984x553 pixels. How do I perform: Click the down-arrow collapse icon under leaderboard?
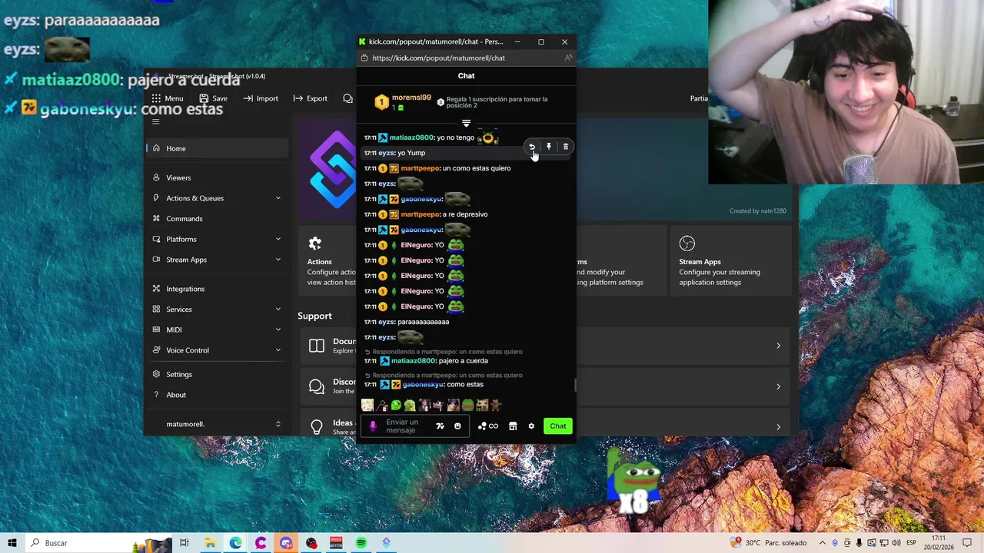(x=466, y=123)
